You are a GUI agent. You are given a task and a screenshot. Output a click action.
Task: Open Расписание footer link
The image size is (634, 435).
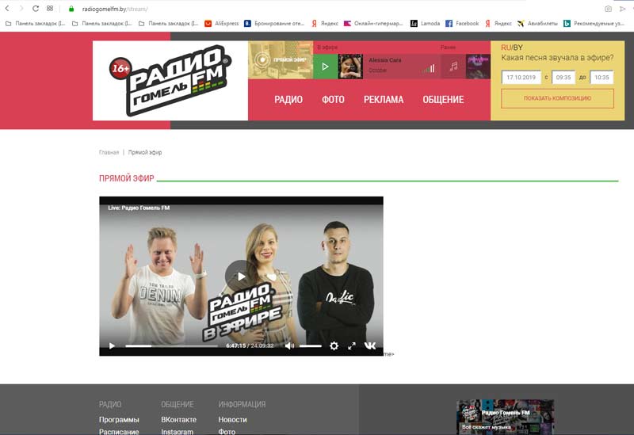click(x=119, y=431)
